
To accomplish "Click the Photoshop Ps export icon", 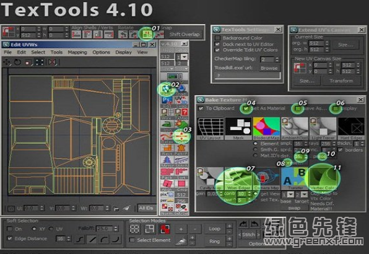I will click(x=167, y=101).
